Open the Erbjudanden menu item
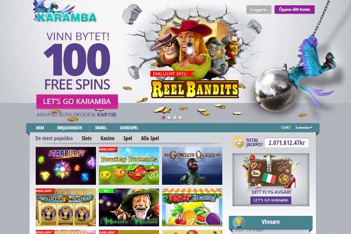 pyautogui.click(x=70, y=128)
